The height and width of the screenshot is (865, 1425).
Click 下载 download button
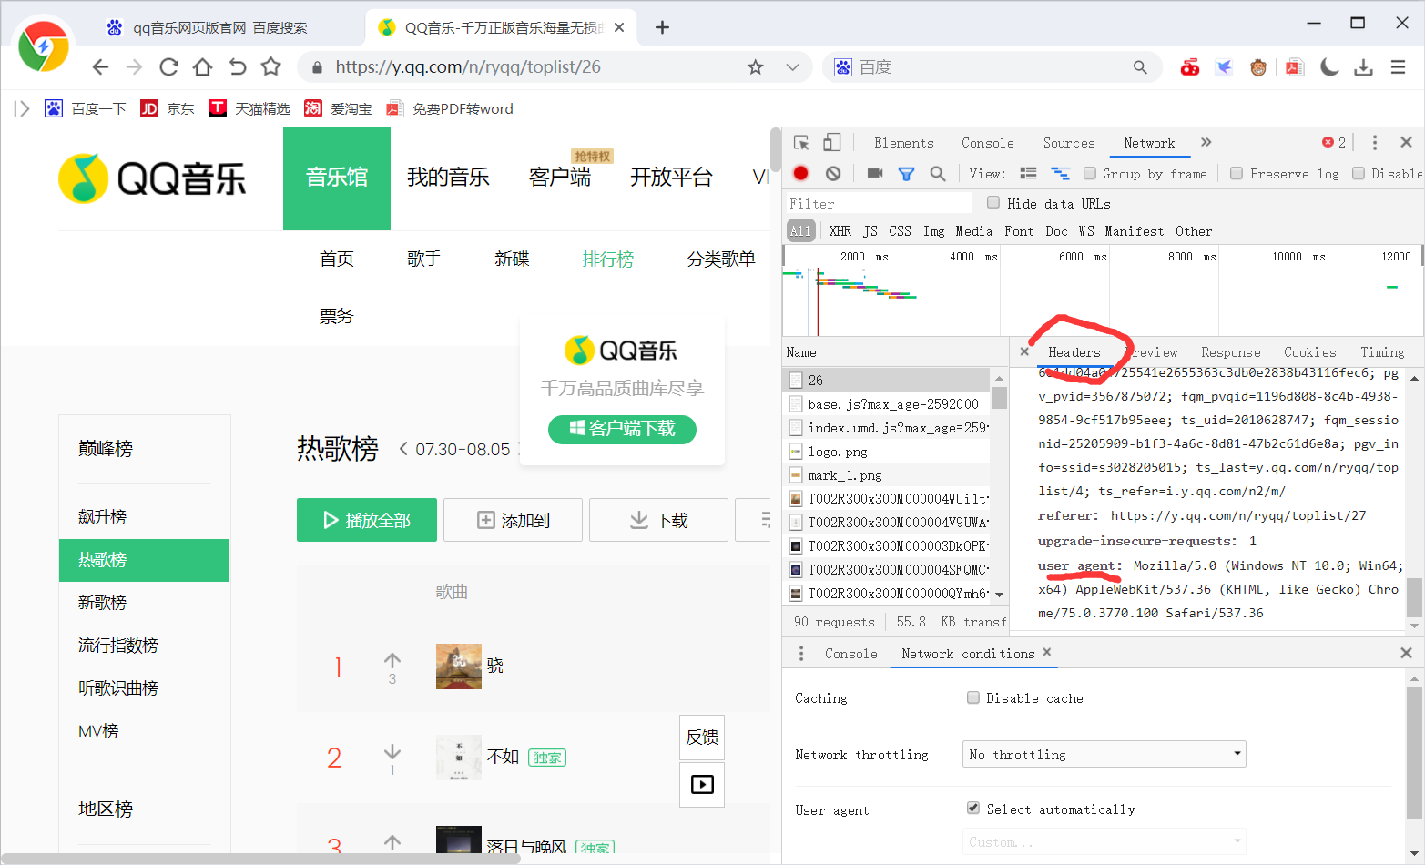click(x=658, y=520)
